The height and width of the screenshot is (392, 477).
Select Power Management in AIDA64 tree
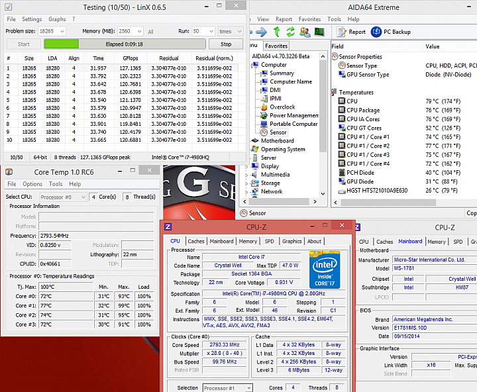[x=294, y=116]
